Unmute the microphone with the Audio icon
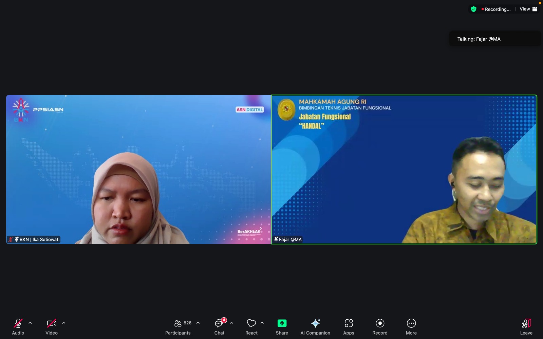 point(18,323)
